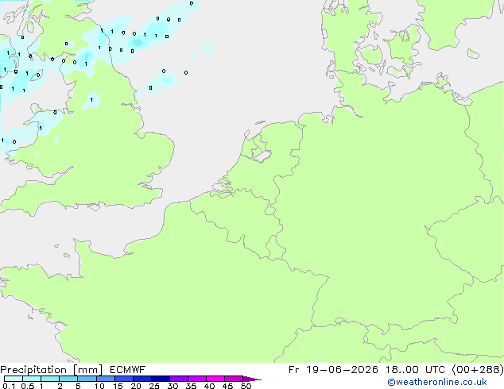Open the weatheronline.co.uk copyright link

[436, 382]
